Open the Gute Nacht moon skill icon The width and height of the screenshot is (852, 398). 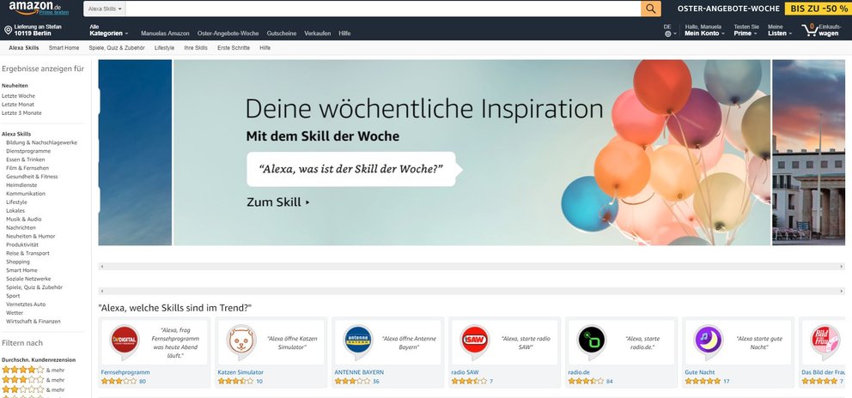point(709,341)
